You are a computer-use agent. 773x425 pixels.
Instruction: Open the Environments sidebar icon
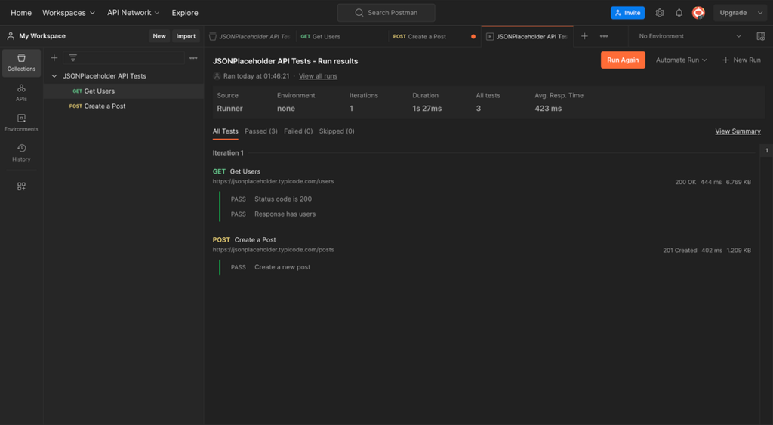pos(21,123)
